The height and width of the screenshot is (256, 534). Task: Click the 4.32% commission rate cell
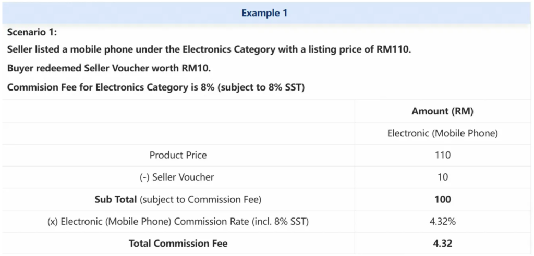click(442, 222)
